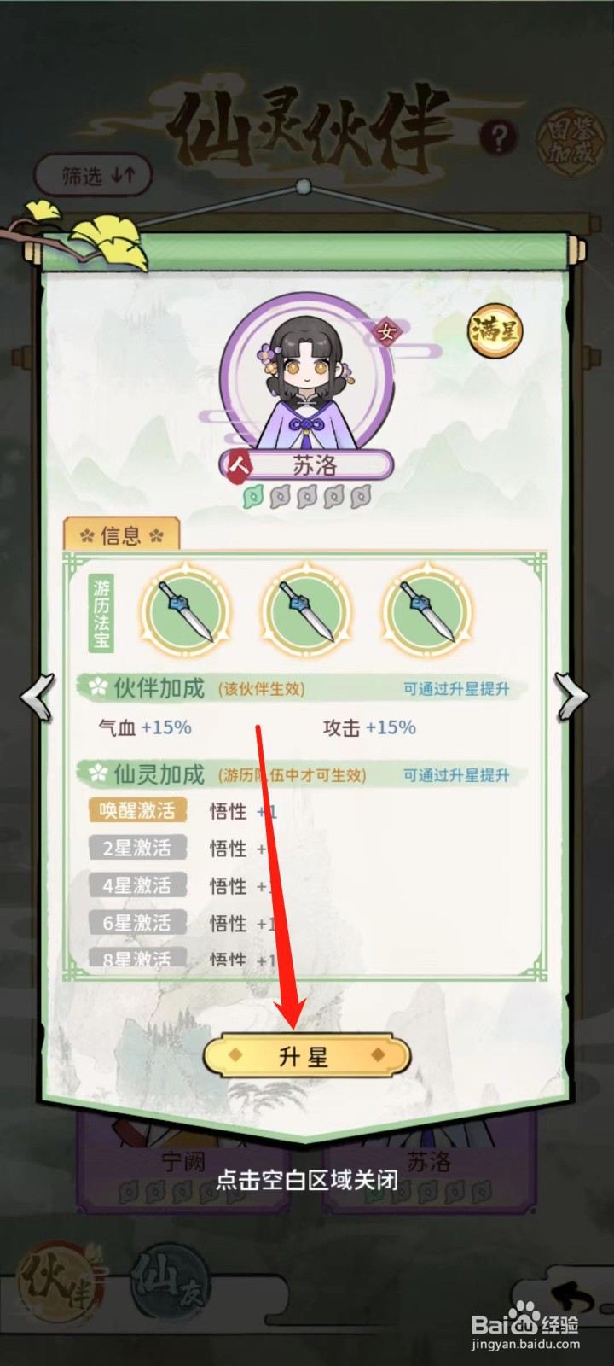Select the first 游历法宝 dagger icon
The width and height of the screenshot is (614, 1366).
pos(186,611)
